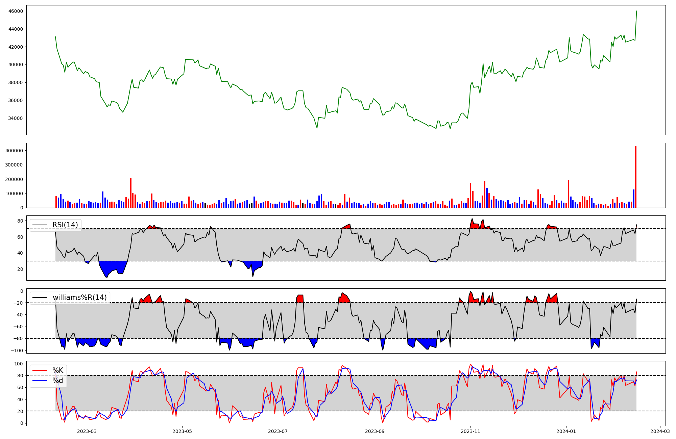Click the black line sample beside RSI(14)
Image resolution: width=676 pixels, height=439 pixels.
[x=39, y=225]
